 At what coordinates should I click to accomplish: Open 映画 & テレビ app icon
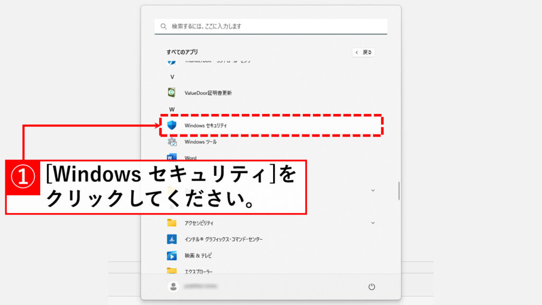coord(172,256)
